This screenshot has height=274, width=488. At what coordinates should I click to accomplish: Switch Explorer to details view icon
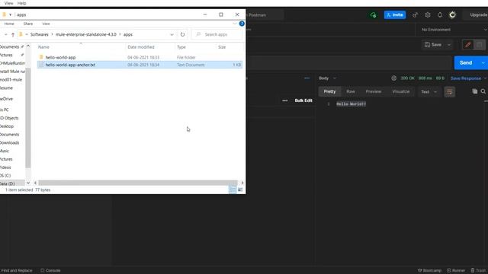(x=233, y=190)
